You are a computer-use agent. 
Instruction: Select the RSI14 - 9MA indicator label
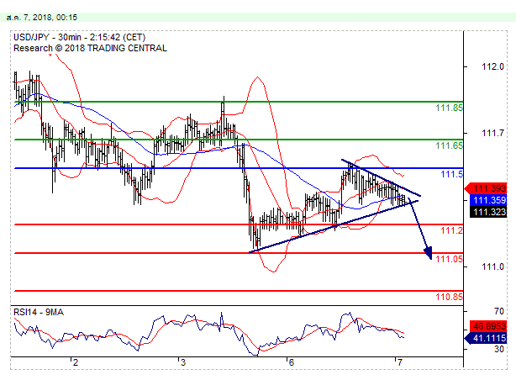[x=39, y=312]
